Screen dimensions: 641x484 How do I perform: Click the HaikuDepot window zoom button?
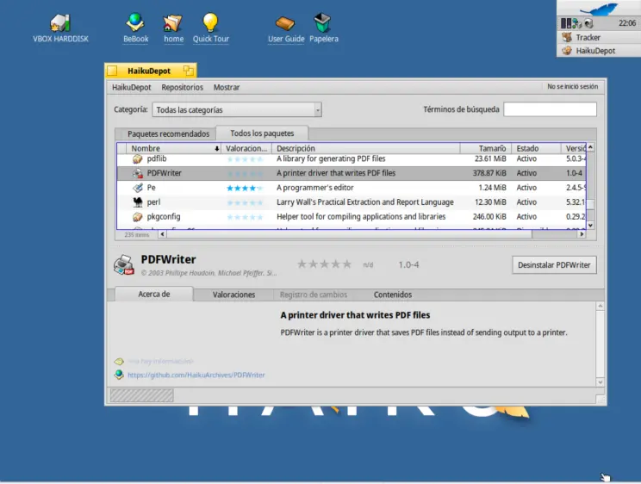pyautogui.click(x=189, y=71)
